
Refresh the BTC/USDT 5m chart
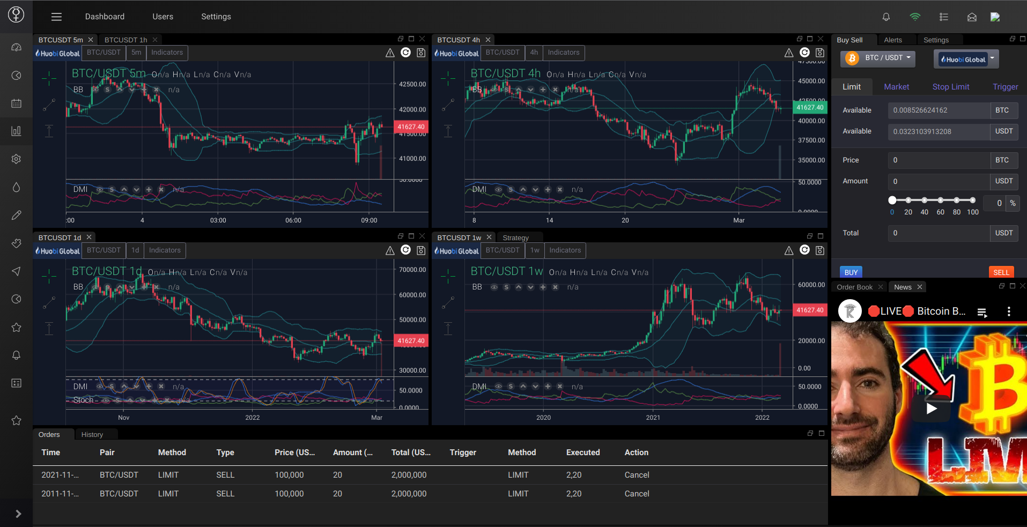pyautogui.click(x=406, y=52)
